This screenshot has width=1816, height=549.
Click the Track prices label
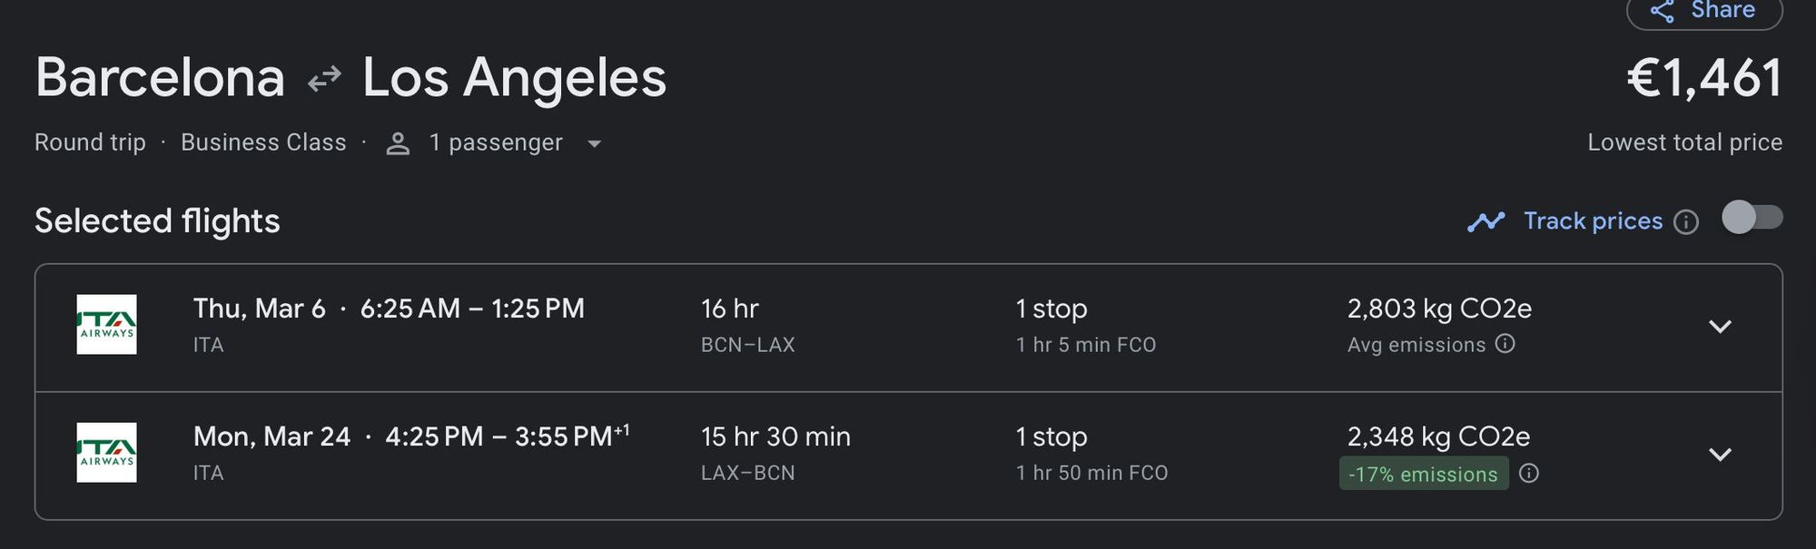click(x=1593, y=221)
